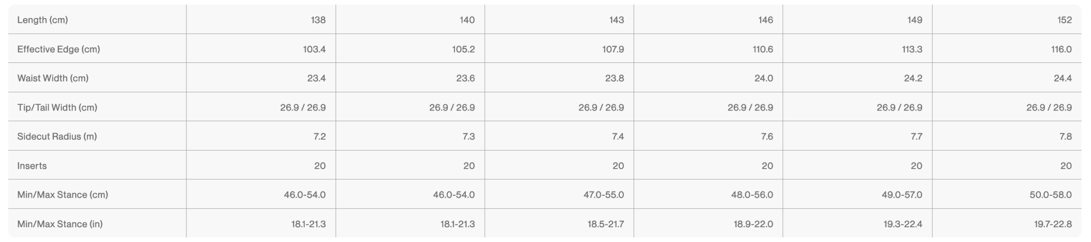Click the Sidecut Radius (m) row label
This screenshot has height=242, width=1091.
57,136
